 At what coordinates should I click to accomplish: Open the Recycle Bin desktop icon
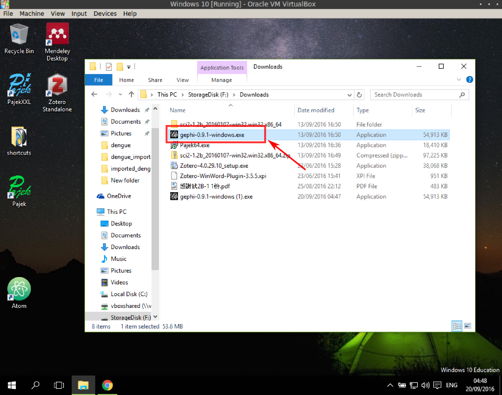tap(19, 39)
